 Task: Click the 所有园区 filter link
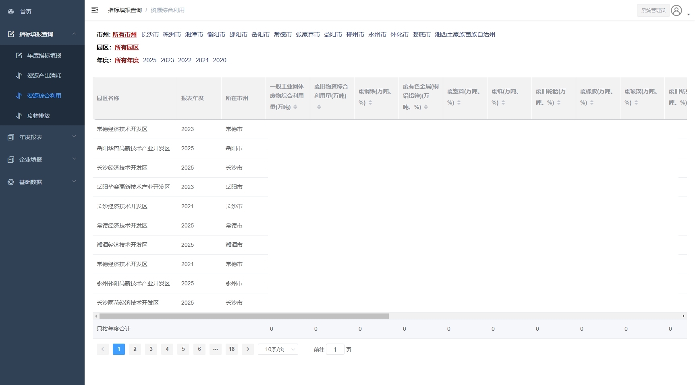(127, 47)
